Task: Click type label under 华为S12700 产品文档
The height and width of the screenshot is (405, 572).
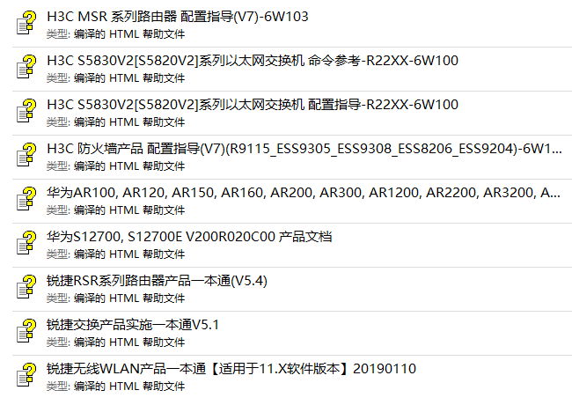Action: tap(115, 254)
